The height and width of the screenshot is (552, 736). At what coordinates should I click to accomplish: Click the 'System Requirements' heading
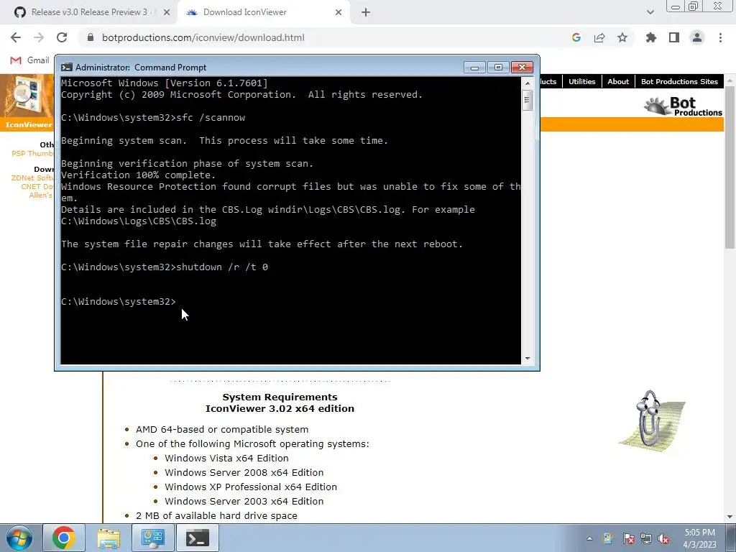(280, 397)
